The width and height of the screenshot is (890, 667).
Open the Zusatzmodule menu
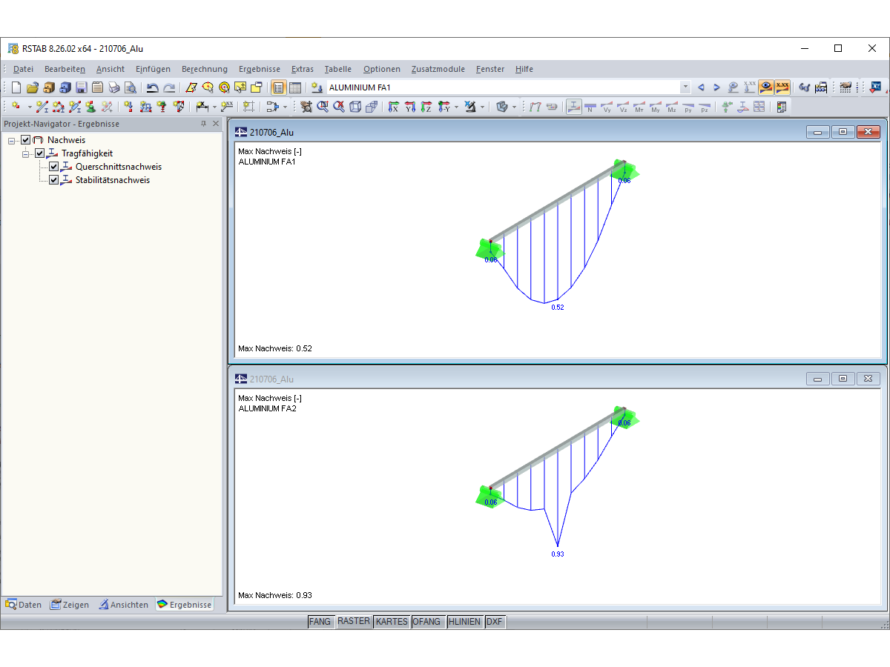coord(438,69)
